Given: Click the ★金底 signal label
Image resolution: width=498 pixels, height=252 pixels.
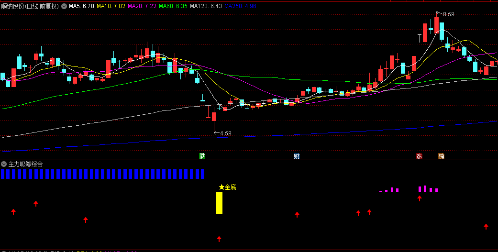Looking at the screenshot, I should tap(227, 187).
